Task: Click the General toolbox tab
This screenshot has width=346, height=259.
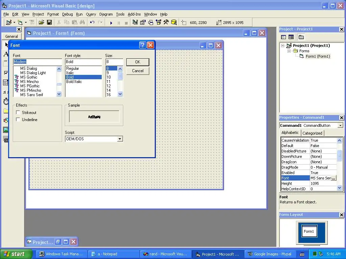Action: [11, 36]
